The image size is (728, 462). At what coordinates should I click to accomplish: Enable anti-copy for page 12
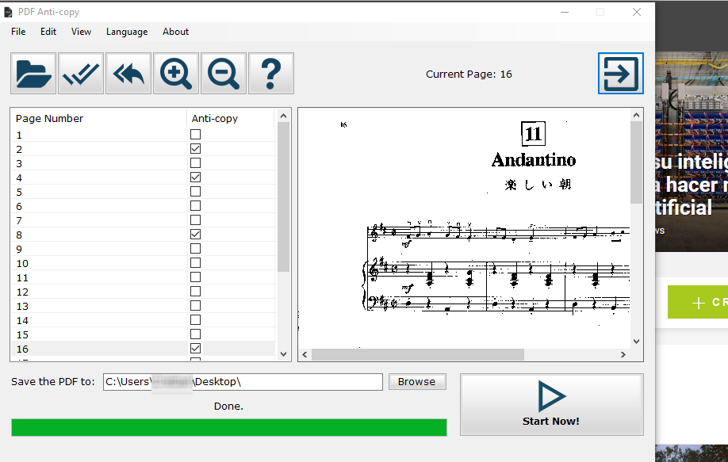pyautogui.click(x=195, y=292)
